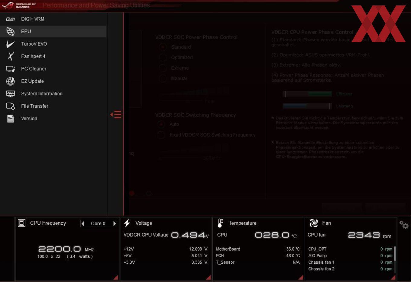This screenshot has width=411, height=282.
Task: Click the MotherBoard temperature row
Action: [258, 249]
